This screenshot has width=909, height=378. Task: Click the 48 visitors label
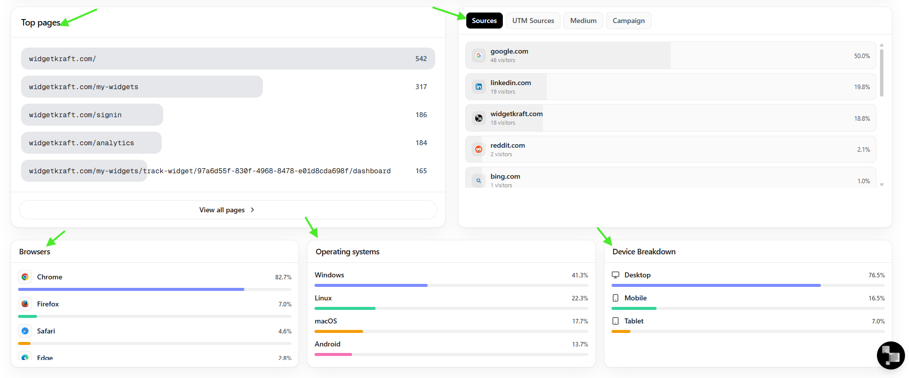pos(503,60)
